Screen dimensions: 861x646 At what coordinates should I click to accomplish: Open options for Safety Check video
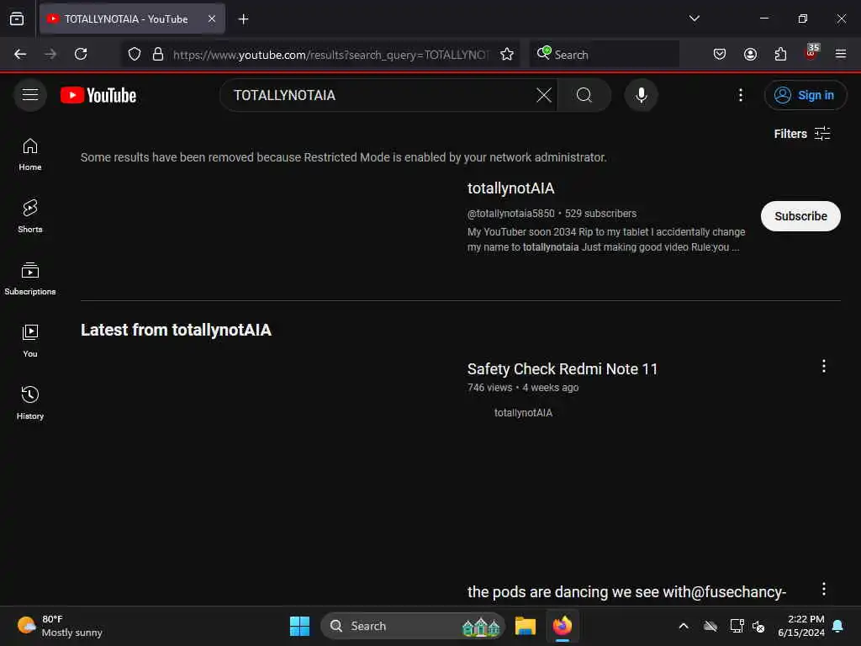coord(824,367)
